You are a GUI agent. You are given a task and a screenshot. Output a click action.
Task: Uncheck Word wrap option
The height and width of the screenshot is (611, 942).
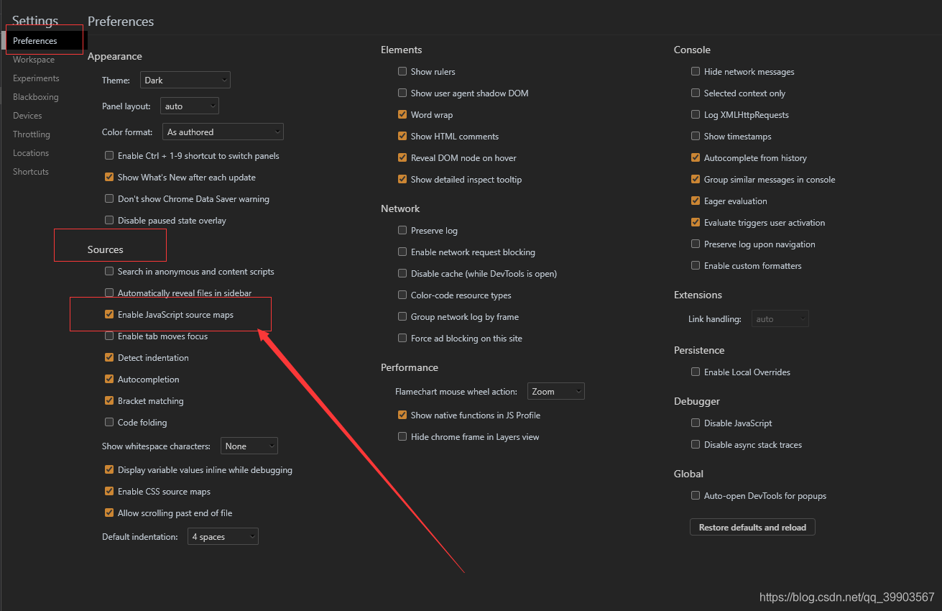pyautogui.click(x=402, y=114)
